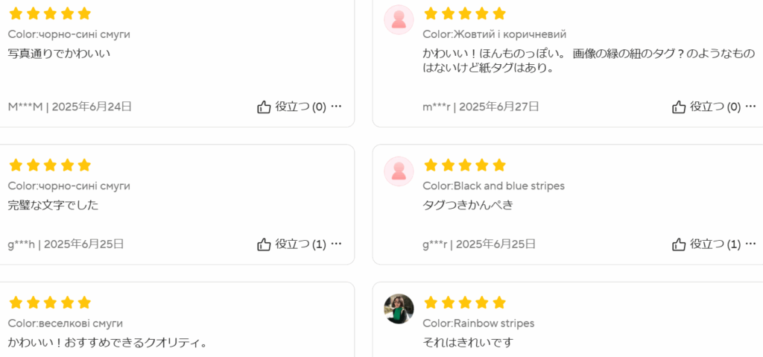Select review text 完璧な文字でした
Viewport: 763px width, 357px height.
pos(53,205)
